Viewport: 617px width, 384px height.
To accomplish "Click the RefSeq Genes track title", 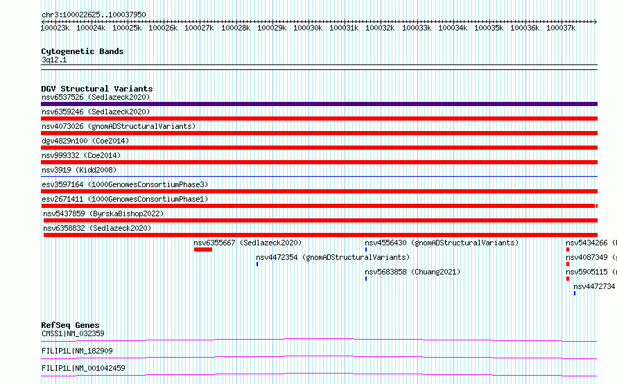I will [x=70, y=325].
